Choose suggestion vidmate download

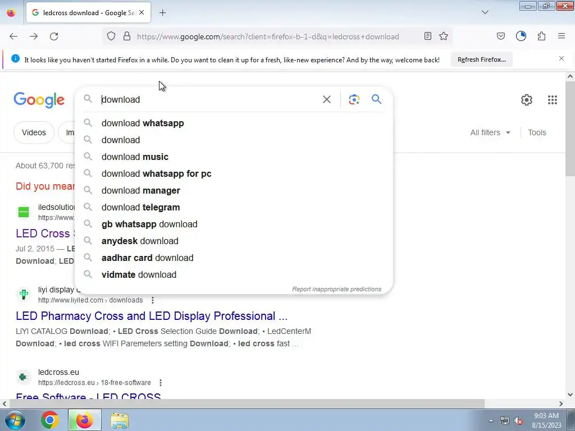click(234, 275)
